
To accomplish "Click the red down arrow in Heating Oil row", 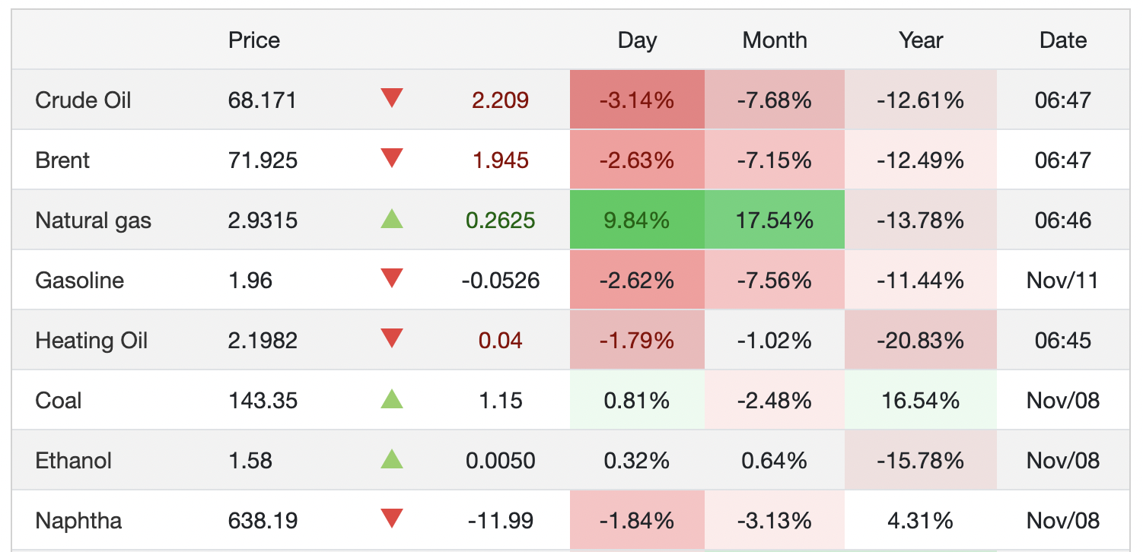I will click(391, 338).
